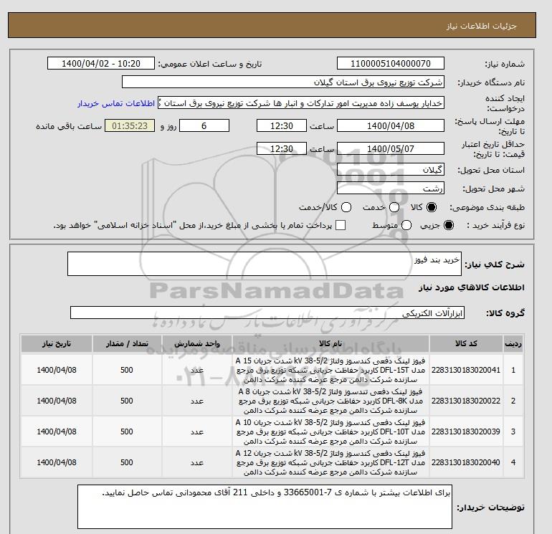Click the need number field 1100005104000070
The width and height of the screenshot is (552, 534).
point(391,63)
